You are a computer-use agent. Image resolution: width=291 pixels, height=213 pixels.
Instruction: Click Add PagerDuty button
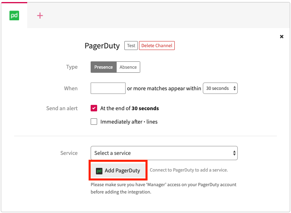pyautogui.click(x=118, y=170)
